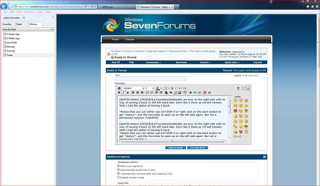Increase indent in the editor
320x186 pixels.
point(161,93)
